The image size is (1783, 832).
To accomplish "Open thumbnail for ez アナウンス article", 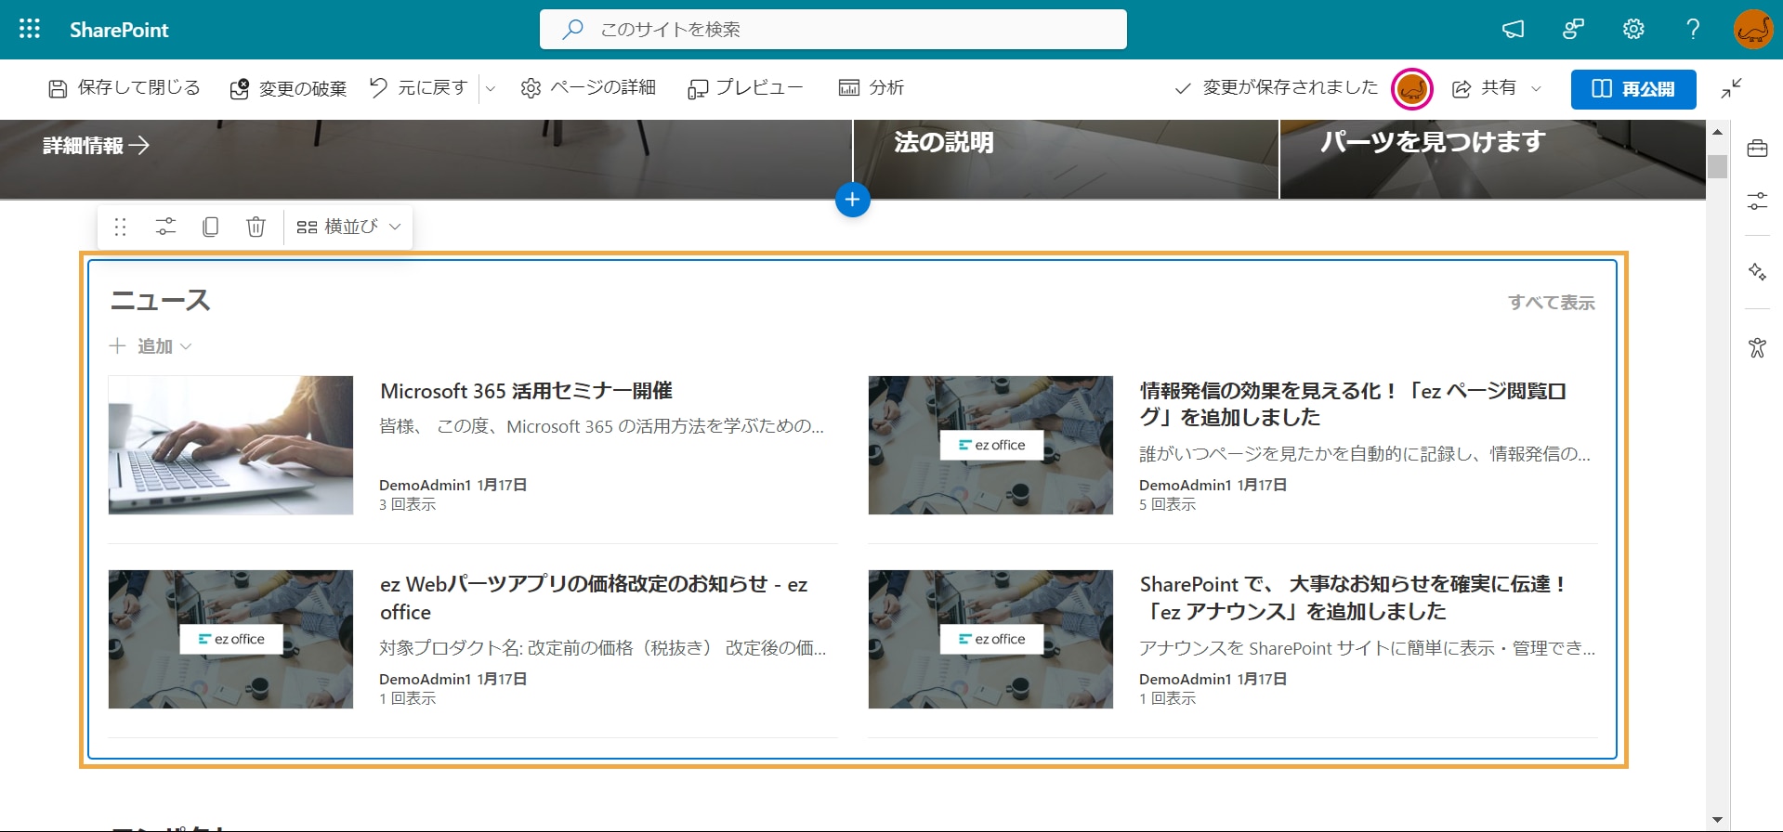I will (990, 639).
